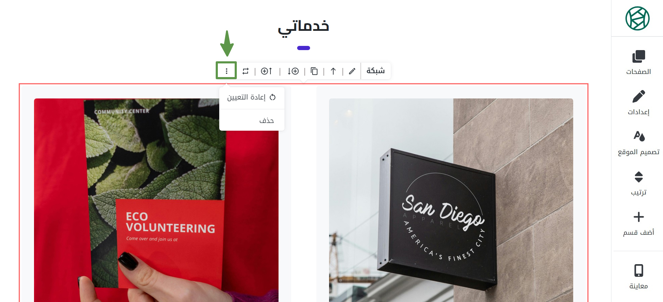Duplicate the section with copy icon
The image size is (663, 302).
(x=314, y=71)
